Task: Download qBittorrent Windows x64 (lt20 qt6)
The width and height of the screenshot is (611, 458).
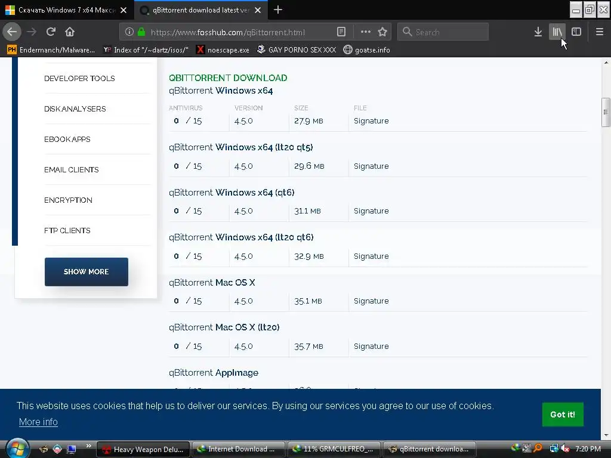Action: tap(241, 237)
